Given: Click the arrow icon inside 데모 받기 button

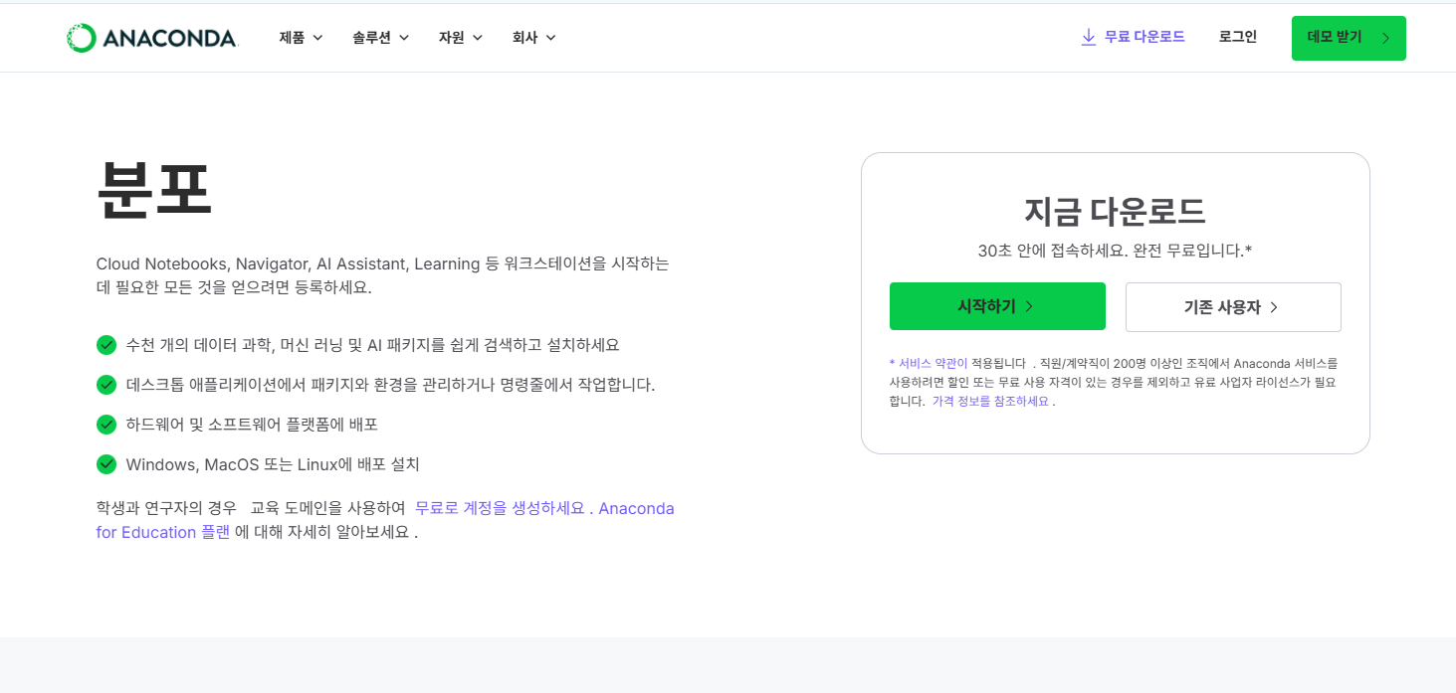Looking at the screenshot, I should point(1385,38).
